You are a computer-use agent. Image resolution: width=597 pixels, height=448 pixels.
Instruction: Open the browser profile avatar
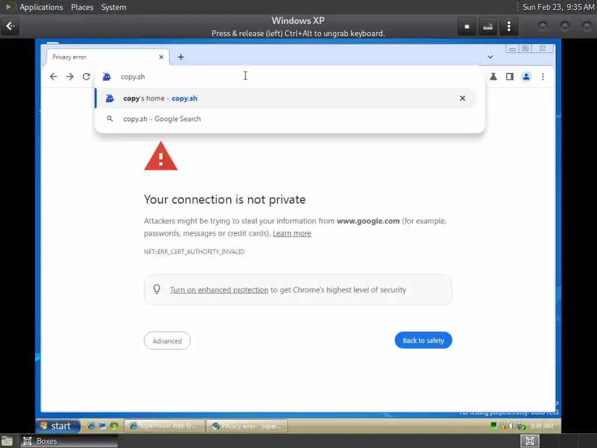(x=526, y=76)
